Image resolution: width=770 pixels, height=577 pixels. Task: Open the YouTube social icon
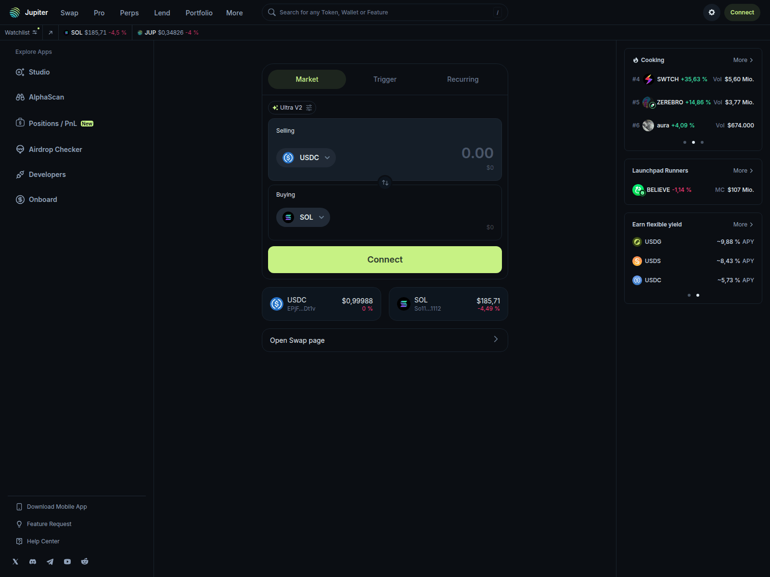pos(67,562)
